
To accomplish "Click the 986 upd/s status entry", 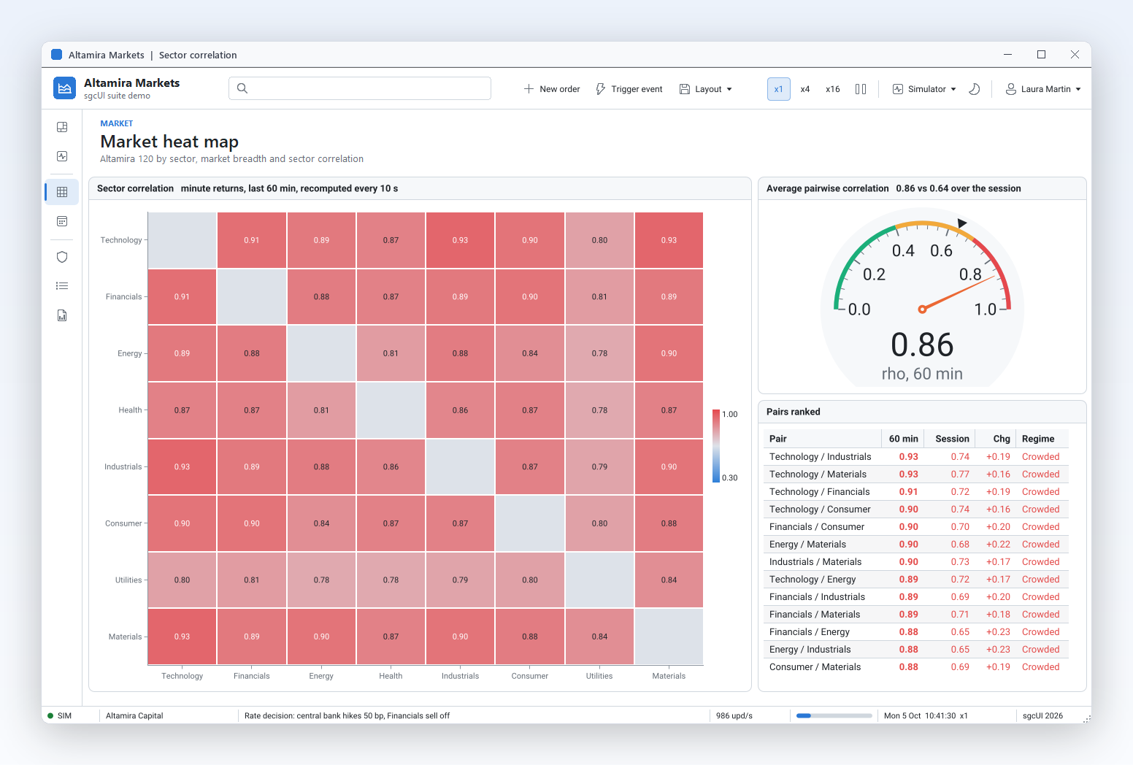I will [734, 716].
